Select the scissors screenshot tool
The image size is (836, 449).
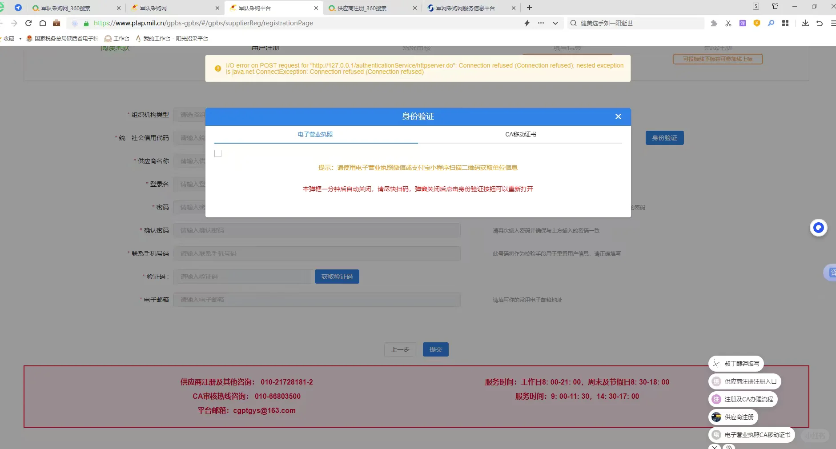tap(728, 23)
